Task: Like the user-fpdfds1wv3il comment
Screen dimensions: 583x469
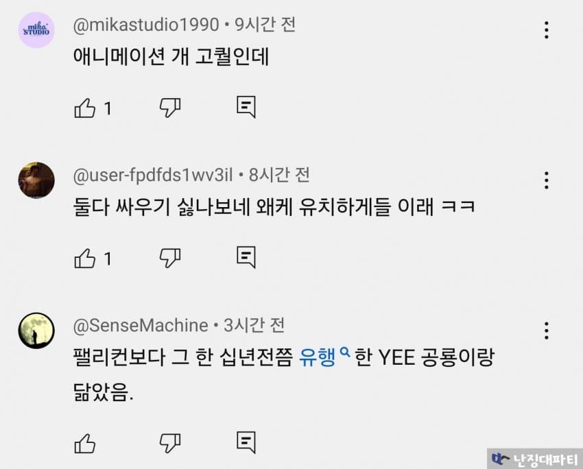Action: 84,258
